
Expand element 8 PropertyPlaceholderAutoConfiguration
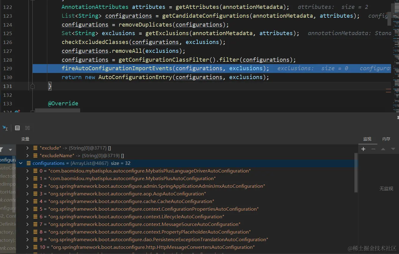[27, 232]
